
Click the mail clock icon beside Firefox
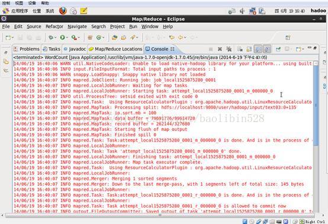click(x=73, y=11)
